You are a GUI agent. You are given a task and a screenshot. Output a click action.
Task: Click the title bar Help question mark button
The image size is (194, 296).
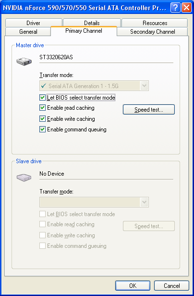pos(175,8)
